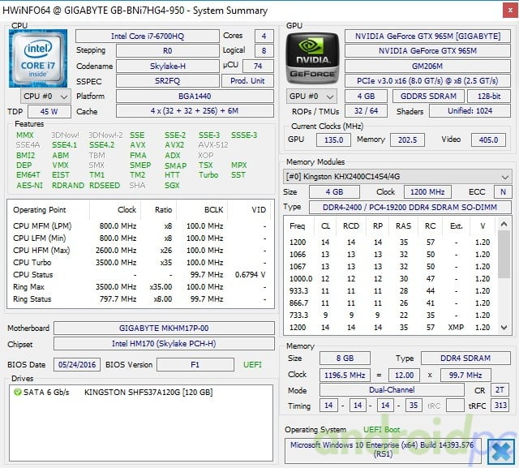Click the Memory Clock 1196.5 MHz field
The width and height of the screenshot is (519, 468).
[x=345, y=376]
